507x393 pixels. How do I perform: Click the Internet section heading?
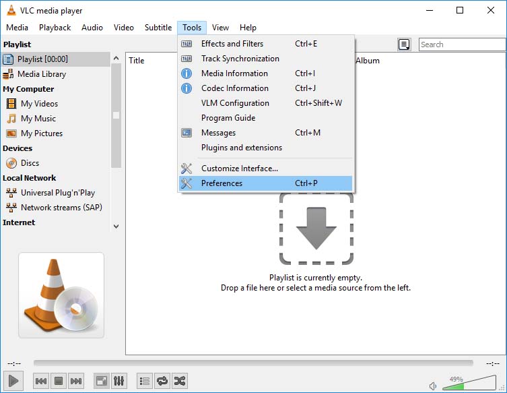point(19,222)
